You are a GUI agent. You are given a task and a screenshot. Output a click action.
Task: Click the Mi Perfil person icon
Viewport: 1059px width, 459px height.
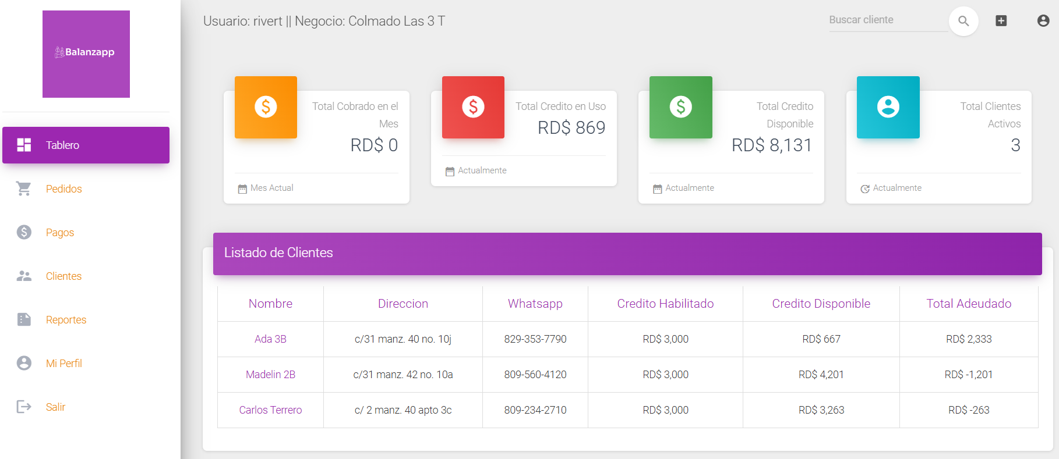(x=24, y=363)
